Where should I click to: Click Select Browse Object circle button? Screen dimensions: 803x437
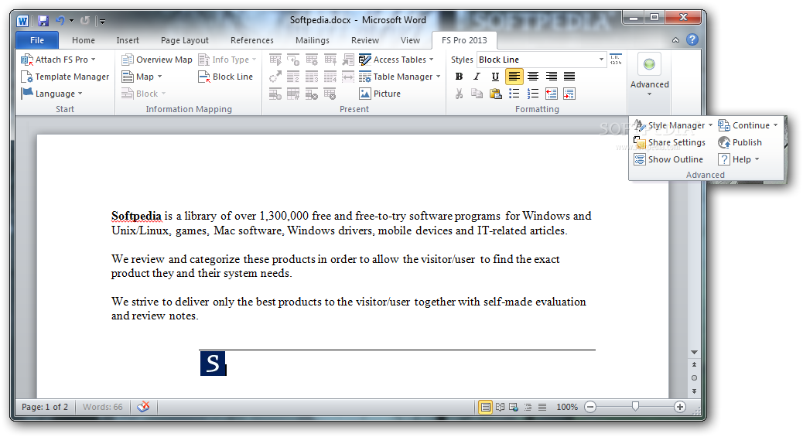(x=694, y=377)
